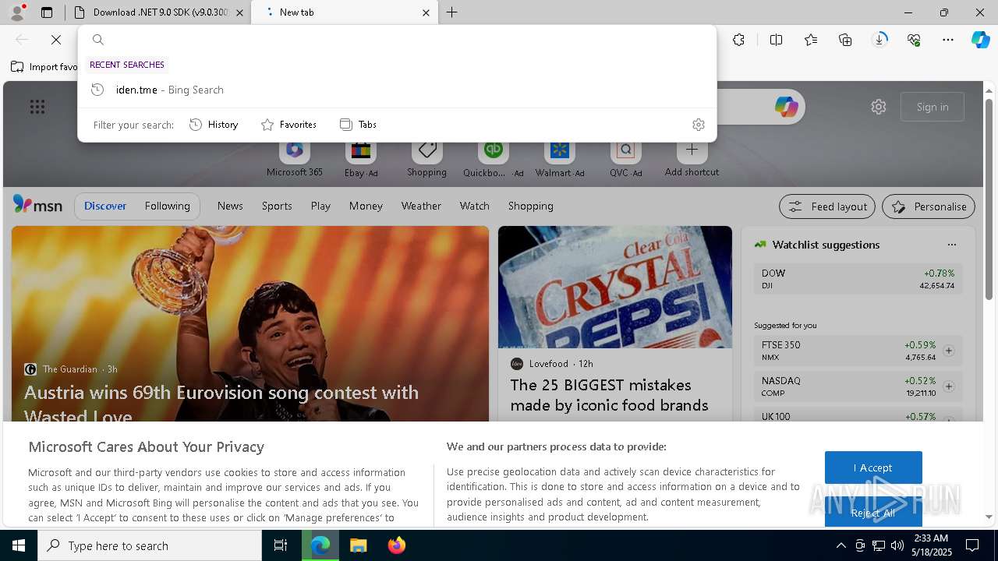
Task: Add FTSE 350 to watchlist
Action: pyautogui.click(x=949, y=351)
